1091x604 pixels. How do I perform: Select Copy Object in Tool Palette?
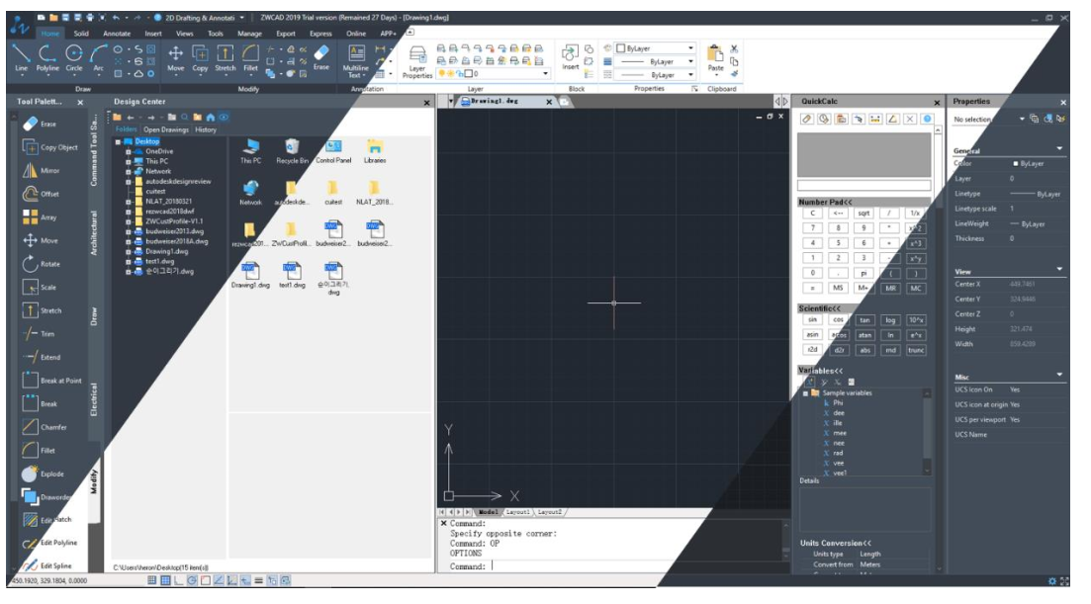[x=50, y=147]
